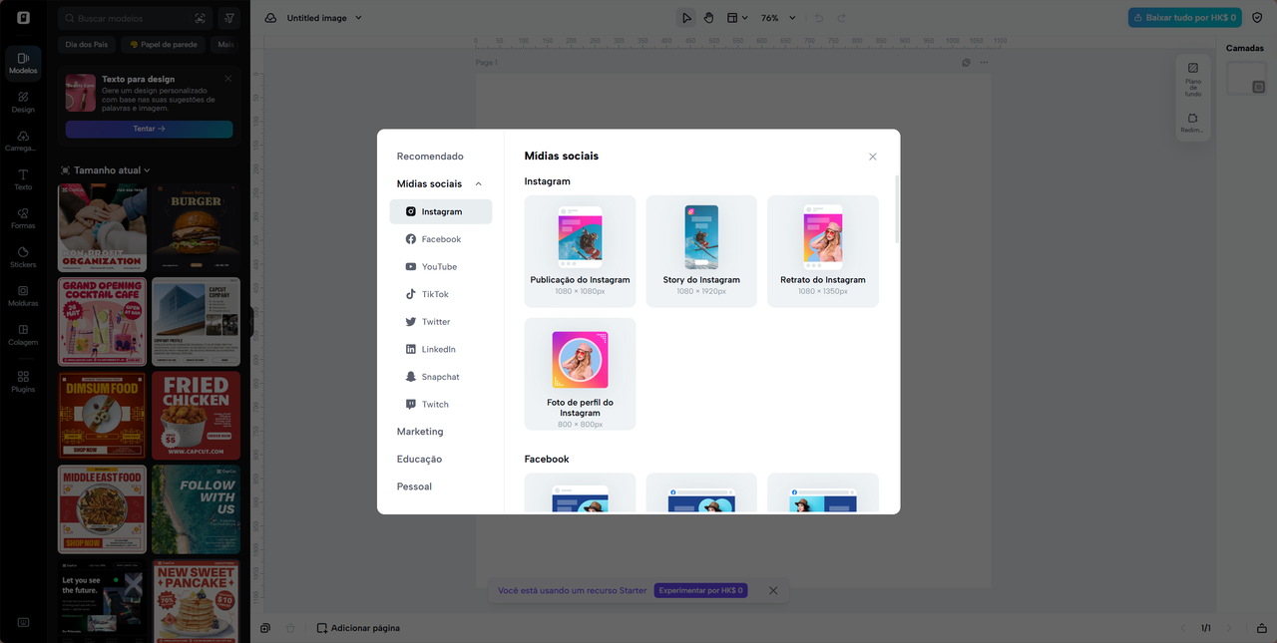This screenshot has width=1277, height=643.
Task: Click the shield protection icon
Action: tap(1257, 18)
